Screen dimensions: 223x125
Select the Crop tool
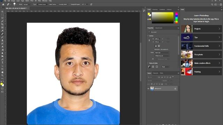(2, 24)
